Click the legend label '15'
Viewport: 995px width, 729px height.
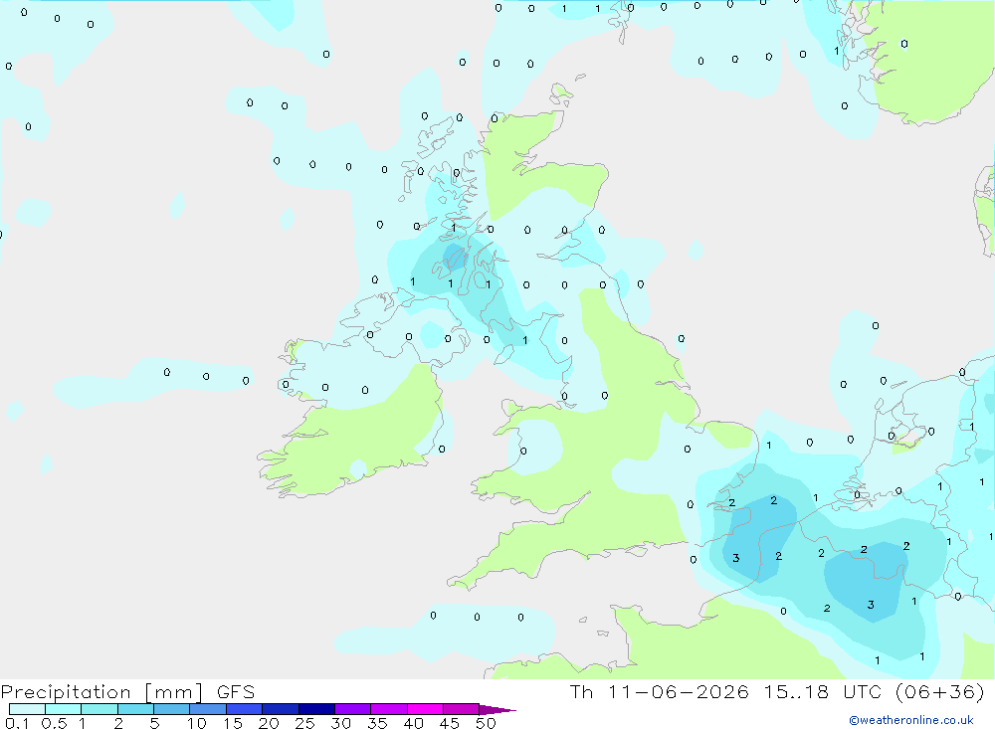click(233, 723)
